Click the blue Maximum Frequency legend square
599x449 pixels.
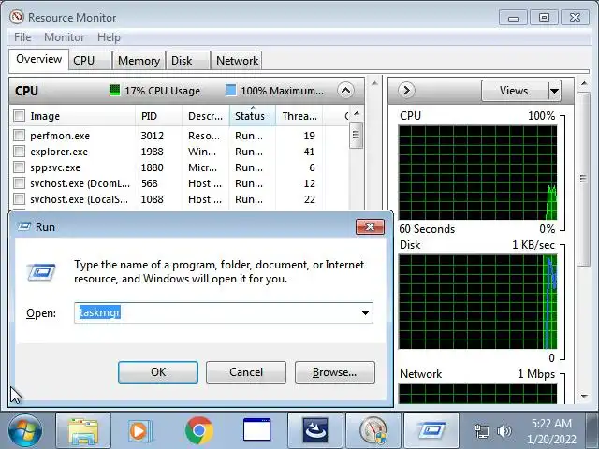(x=231, y=91)
